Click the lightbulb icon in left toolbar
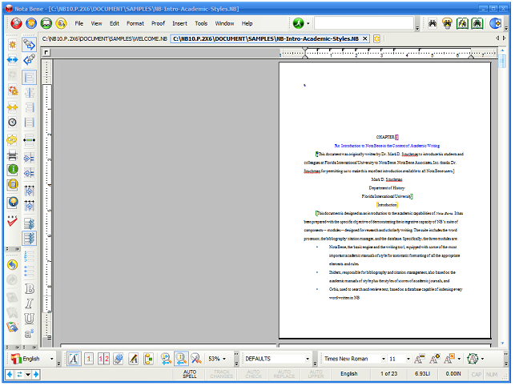This screenshot has height=386, width=515. [x=12, y=203]
